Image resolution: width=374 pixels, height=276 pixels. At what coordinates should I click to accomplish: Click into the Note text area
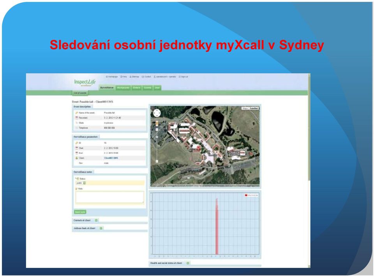(110, 197)
